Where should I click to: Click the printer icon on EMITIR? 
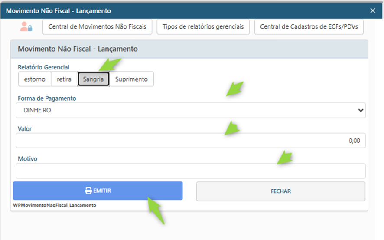pyautogui.click(x=88, y=191)
